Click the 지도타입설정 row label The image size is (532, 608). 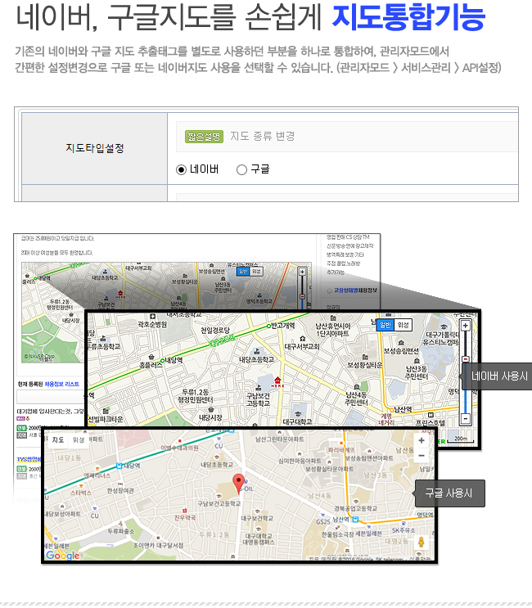pyautogui.click(x=95, y=148)
